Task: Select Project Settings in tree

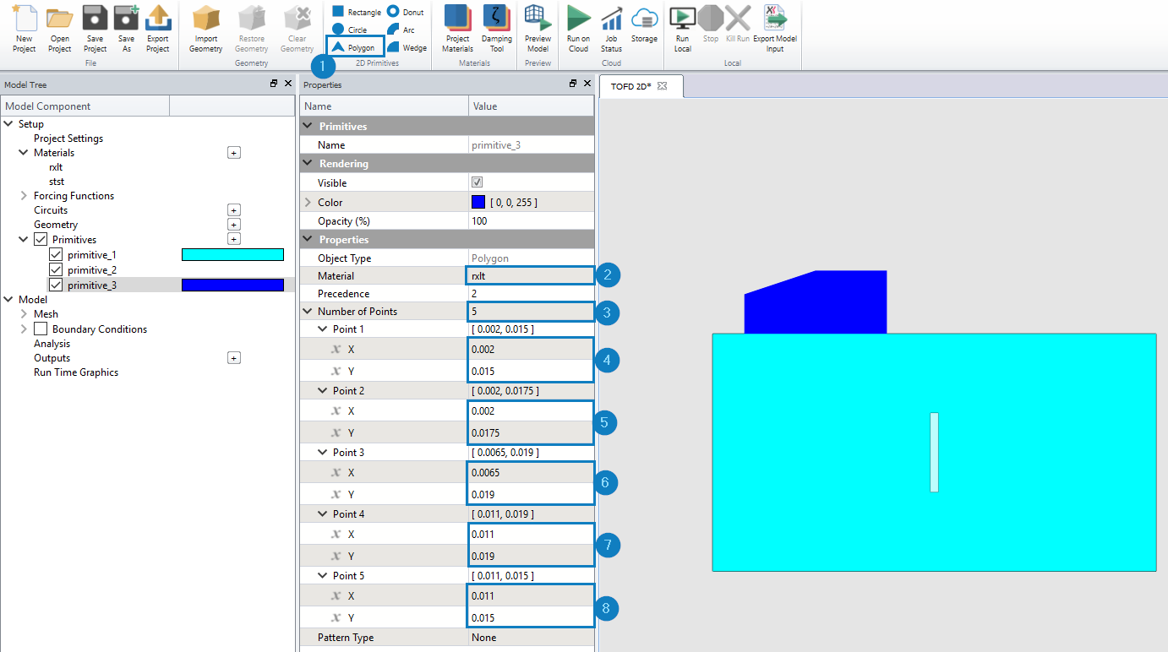Action: 68,139
